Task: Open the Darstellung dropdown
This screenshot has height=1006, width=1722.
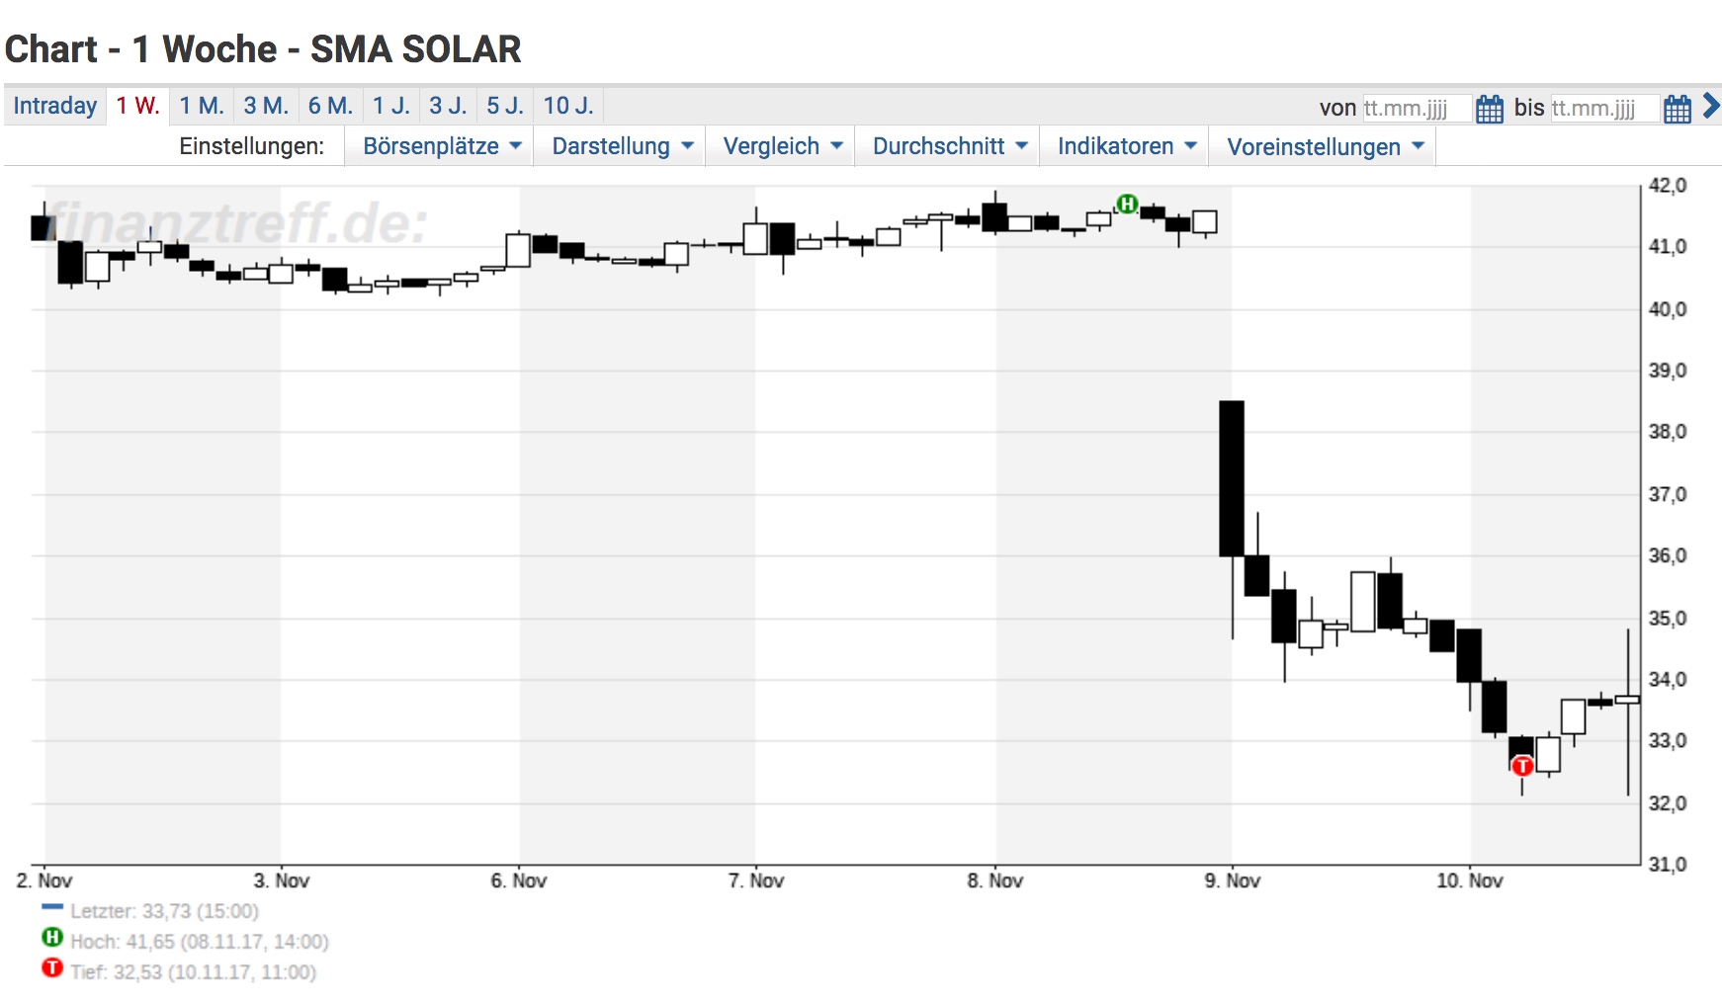Action: click(x=620, y=145)
